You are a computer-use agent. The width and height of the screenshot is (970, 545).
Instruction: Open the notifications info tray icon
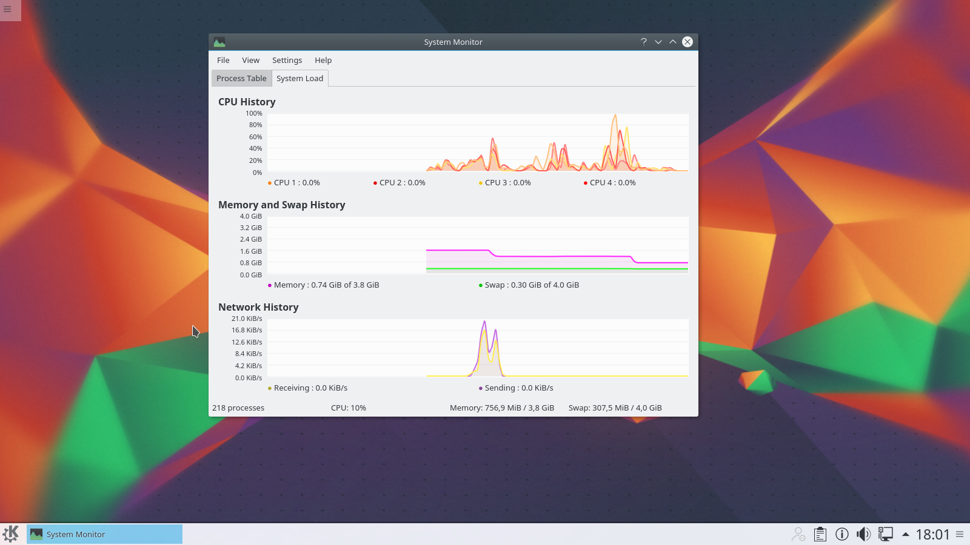click(842, 534)
